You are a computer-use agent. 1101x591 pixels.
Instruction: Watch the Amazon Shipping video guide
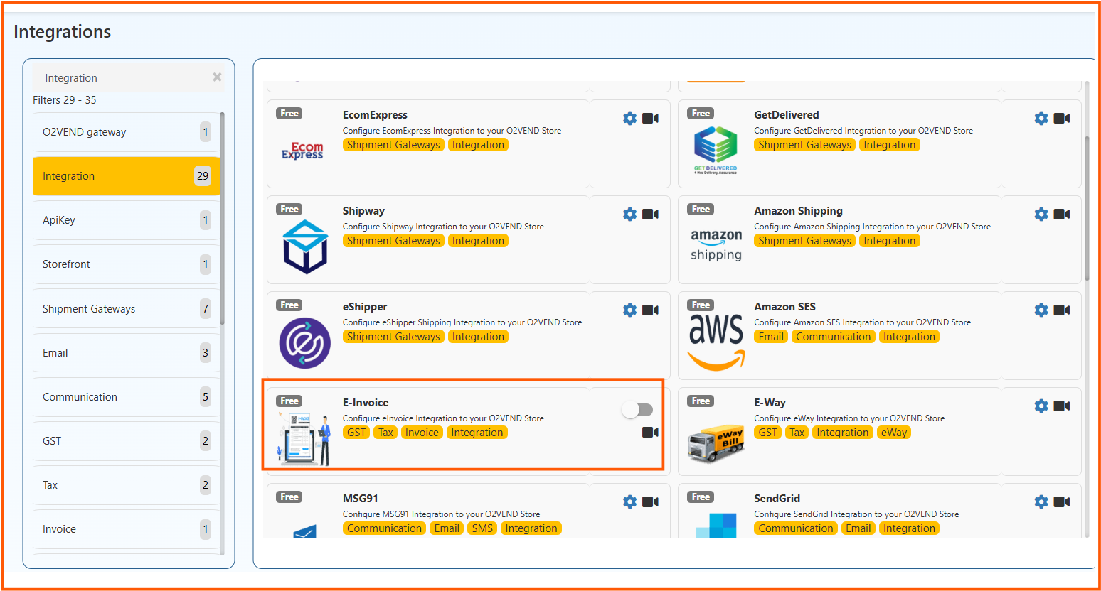click(1062, 214)
